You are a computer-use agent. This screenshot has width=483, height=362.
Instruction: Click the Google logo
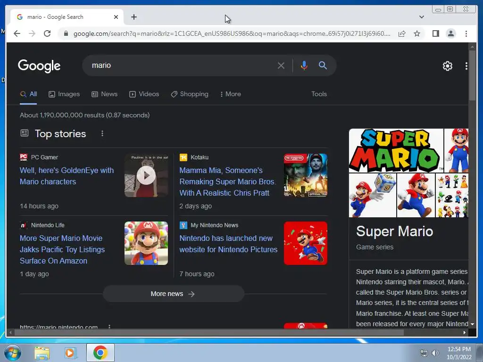click(x=39, y=66)
